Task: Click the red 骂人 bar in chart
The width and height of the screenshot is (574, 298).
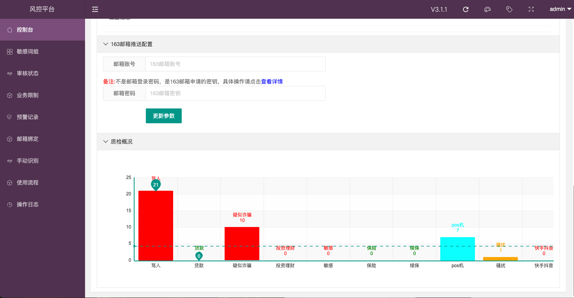Action: 156,225
